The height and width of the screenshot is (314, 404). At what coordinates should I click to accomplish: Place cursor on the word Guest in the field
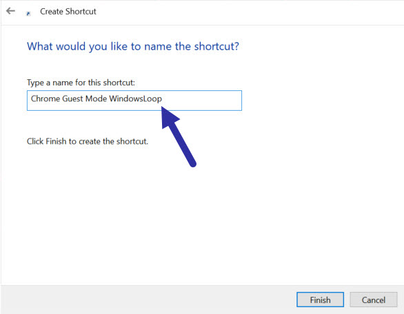pos(72,98)
